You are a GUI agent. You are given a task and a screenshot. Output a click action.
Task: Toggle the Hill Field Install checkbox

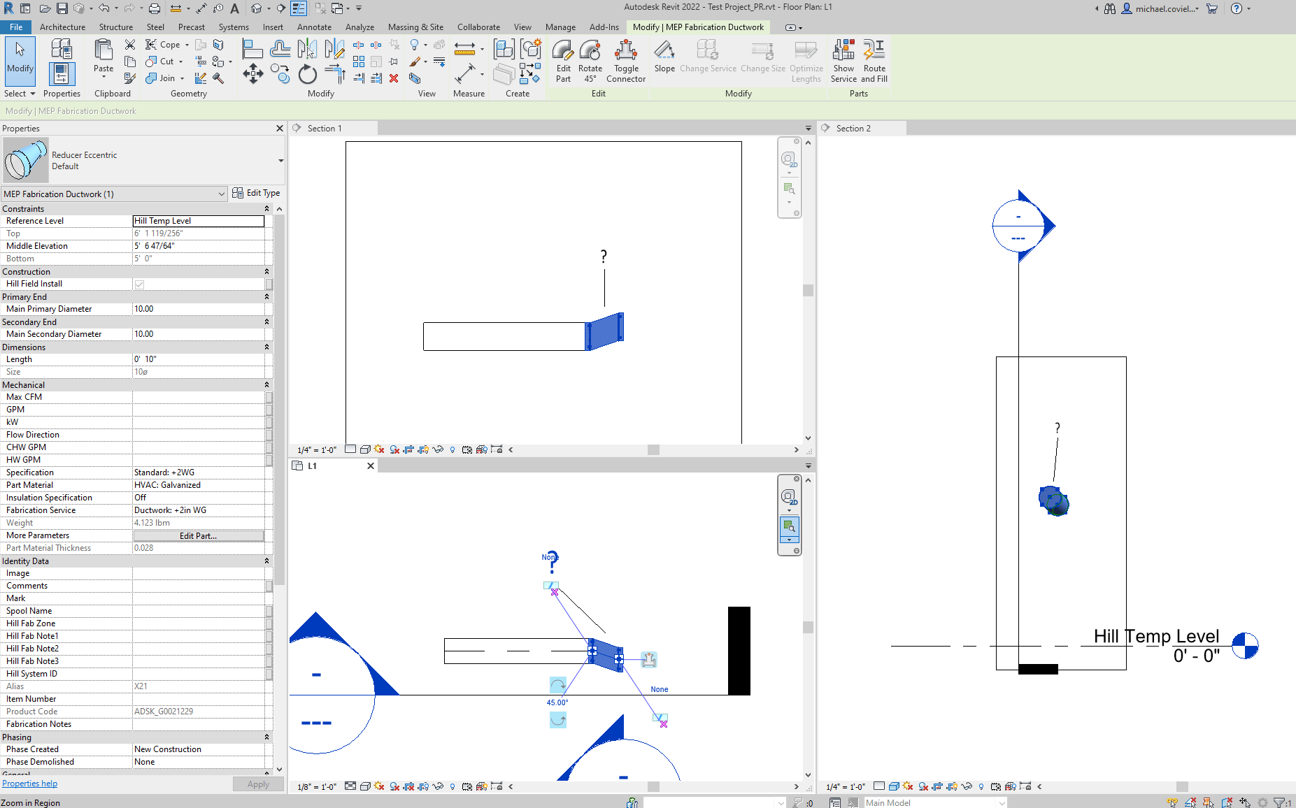138,284
